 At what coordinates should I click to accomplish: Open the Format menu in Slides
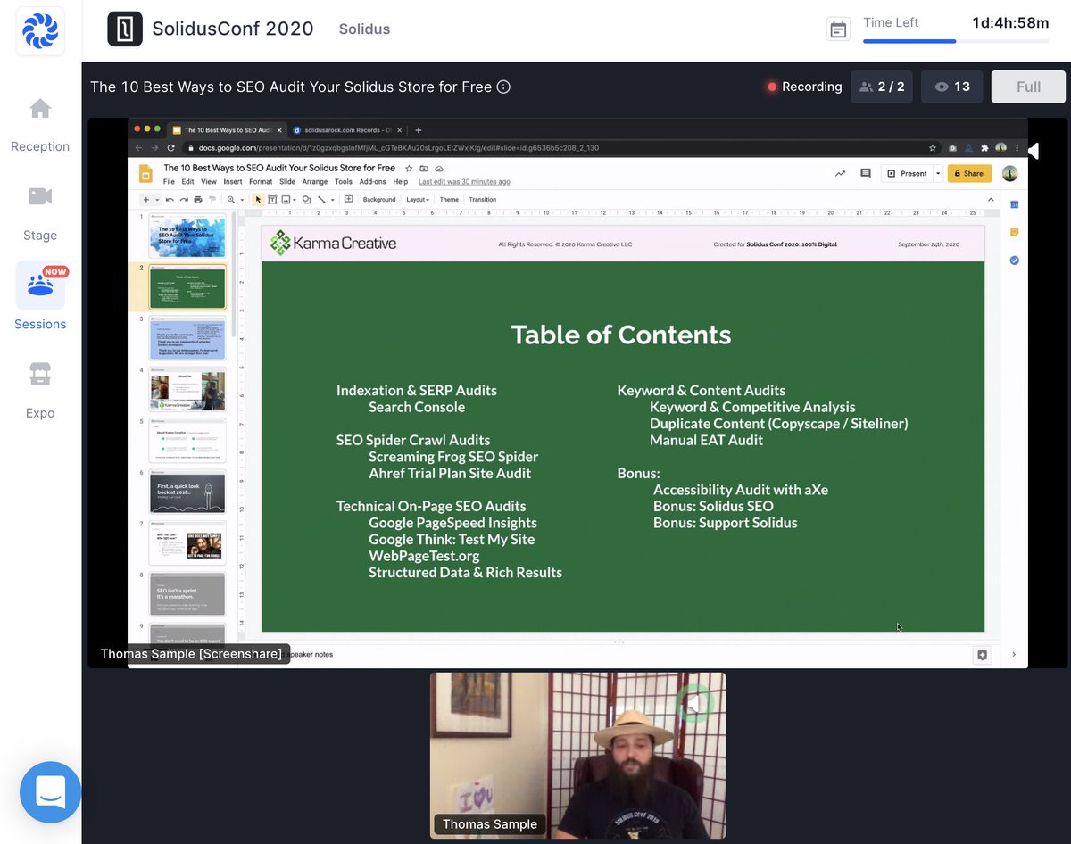click(x=261, y=181)
